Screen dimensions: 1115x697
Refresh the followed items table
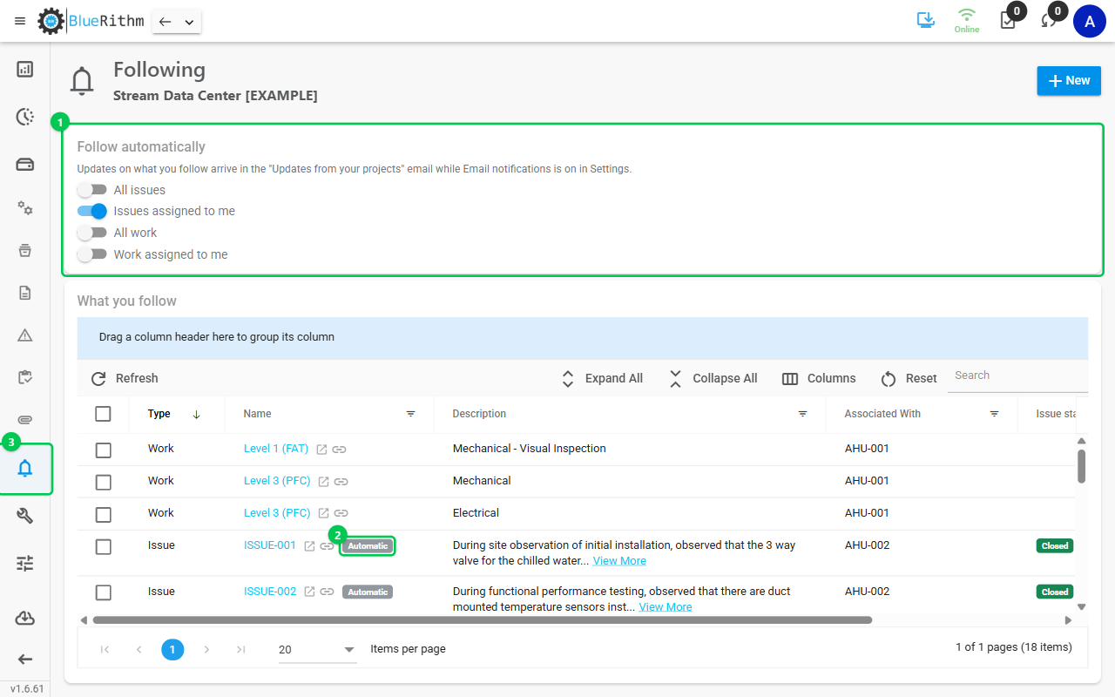click(x=125, y=378)
